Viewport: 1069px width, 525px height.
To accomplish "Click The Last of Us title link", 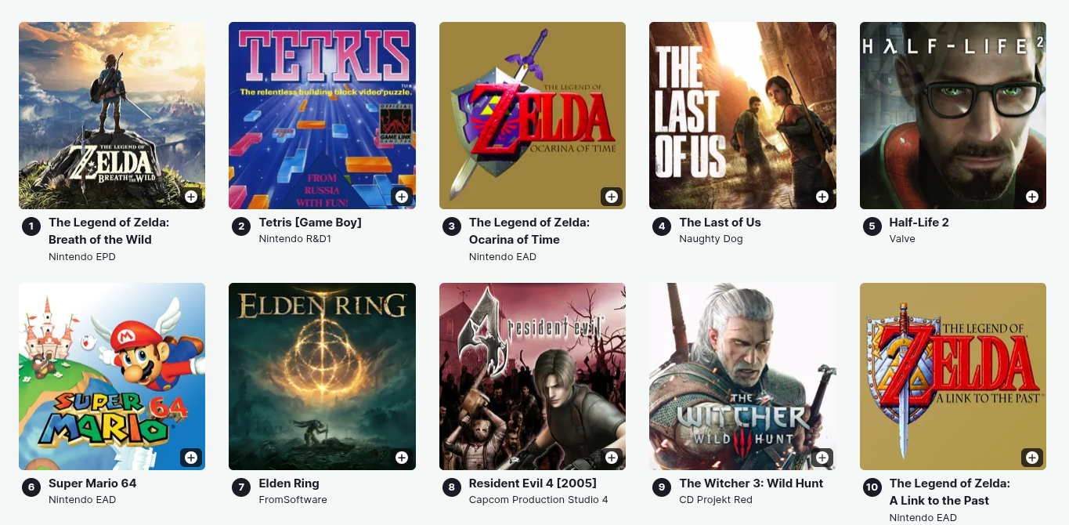I will pyautogui.click(x=720, y=223).
